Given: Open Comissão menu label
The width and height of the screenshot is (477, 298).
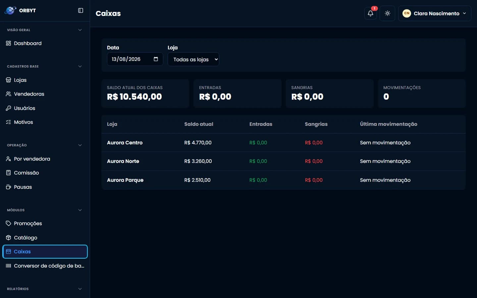Looking at the screenshot, I should point(26,173).
